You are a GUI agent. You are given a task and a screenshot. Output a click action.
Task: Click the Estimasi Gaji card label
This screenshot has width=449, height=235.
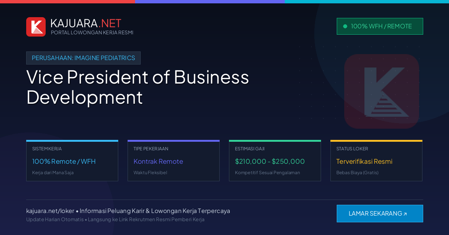tap(250, 149)
